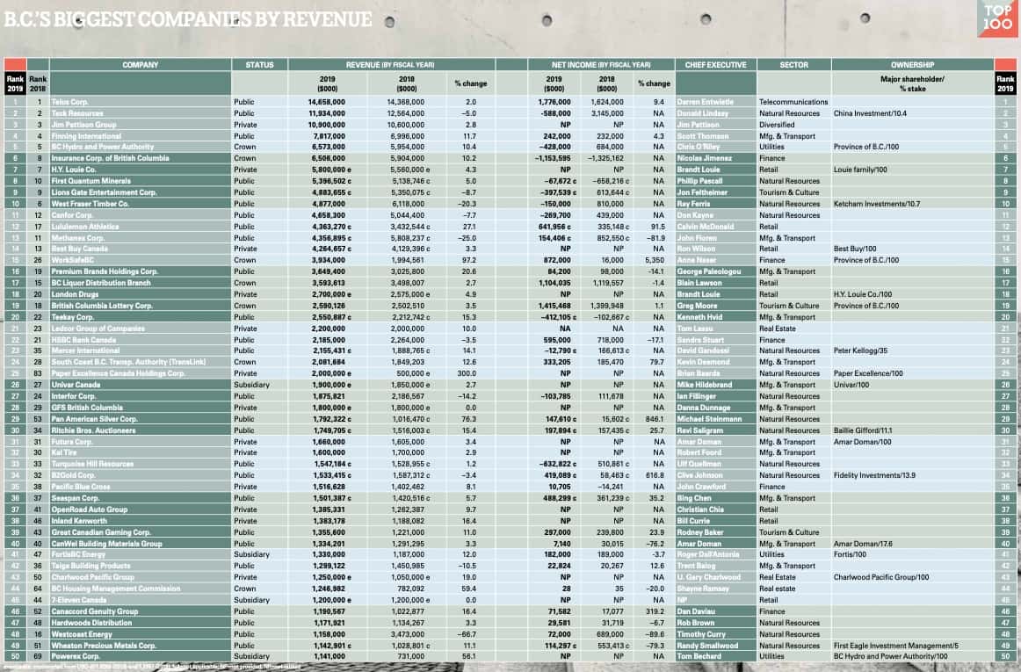Select the CHIEF EXECUTIVE column header
This screenshot has height=672, width=1021.
(714, 64)
